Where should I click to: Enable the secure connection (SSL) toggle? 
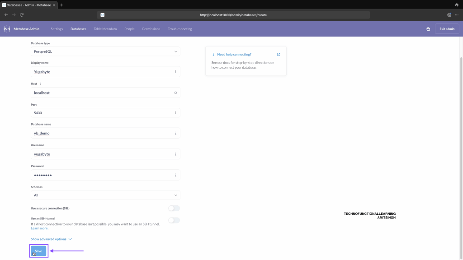174,208
